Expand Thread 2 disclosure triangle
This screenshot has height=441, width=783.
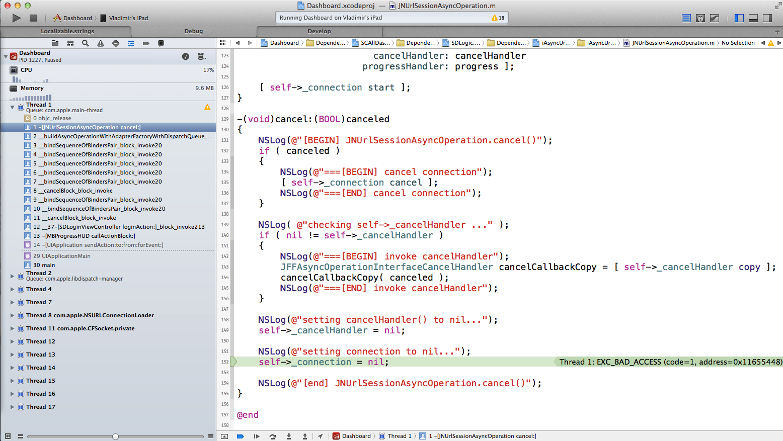point(13,276)
